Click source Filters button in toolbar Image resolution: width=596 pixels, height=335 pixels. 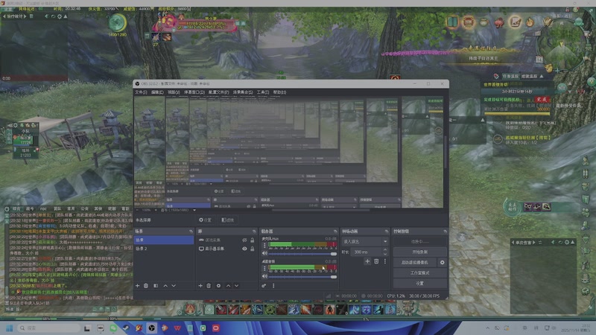[x=228, y=220]
